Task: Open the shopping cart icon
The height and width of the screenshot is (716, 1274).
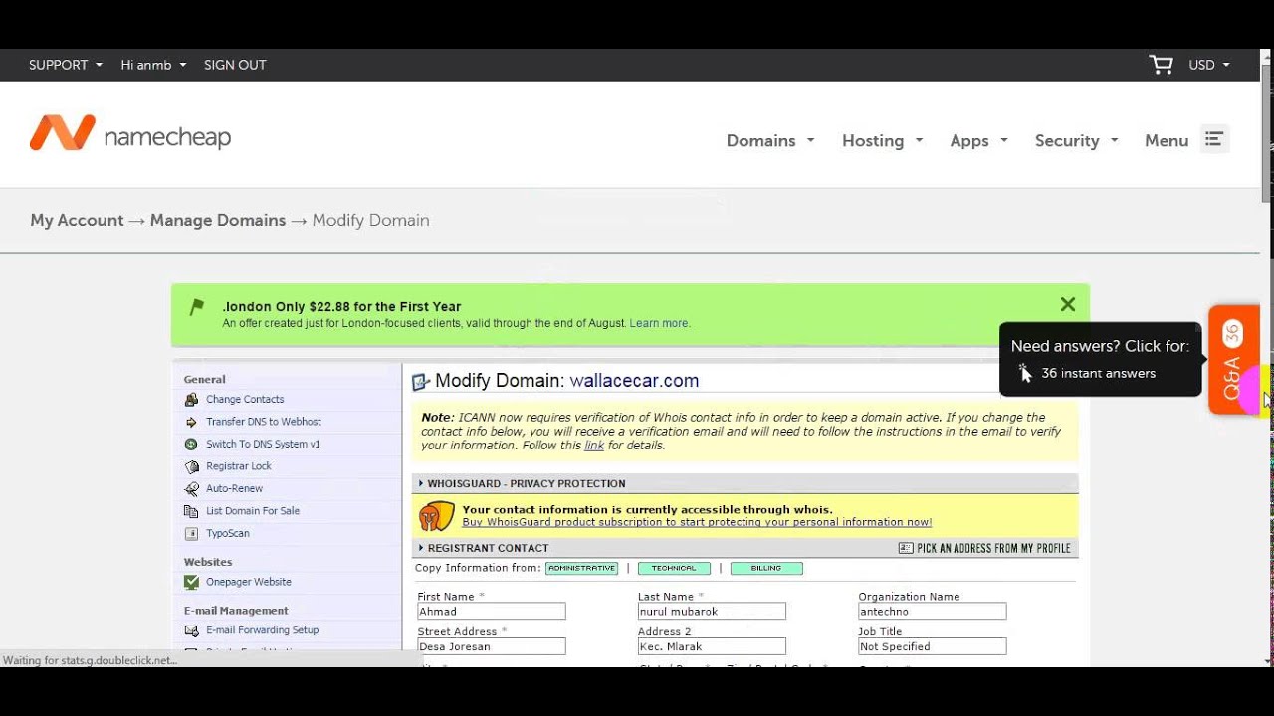Action: coord(1161,65)
